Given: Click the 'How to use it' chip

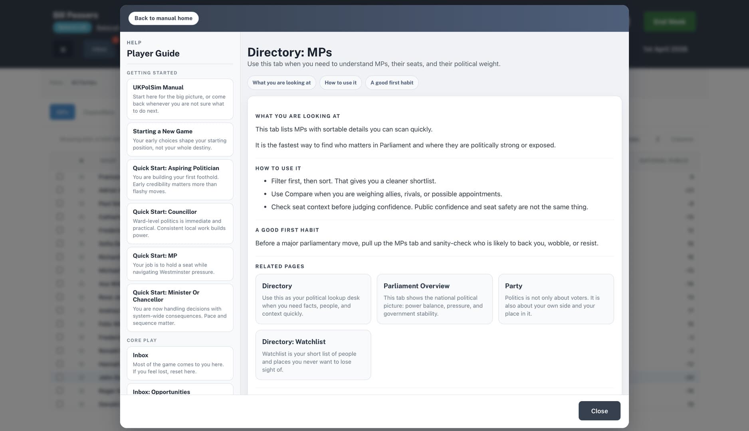Looking at the screenshot, I should (x=340, y=83).
